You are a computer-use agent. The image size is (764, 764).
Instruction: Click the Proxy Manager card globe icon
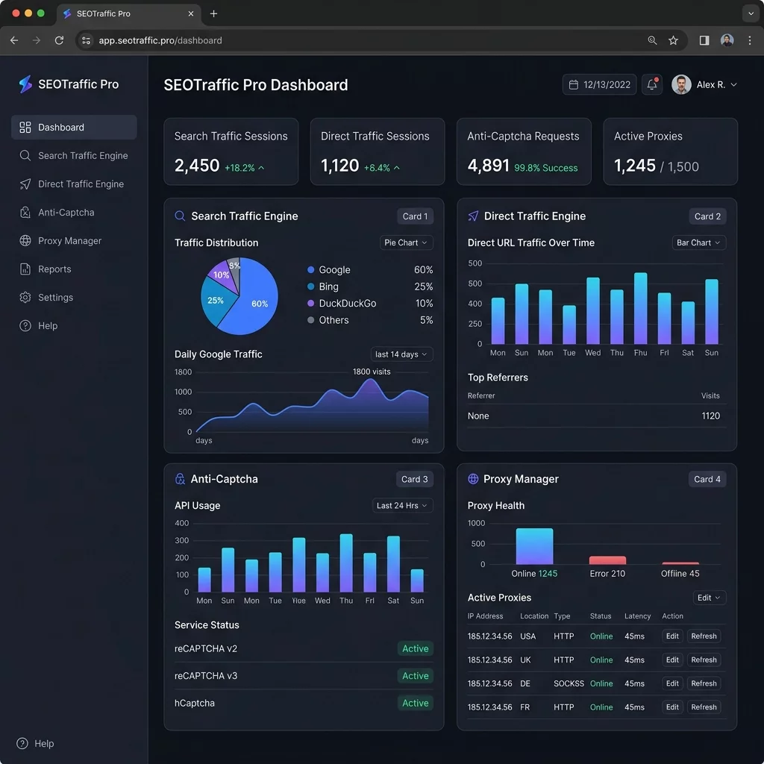[473, 479]
